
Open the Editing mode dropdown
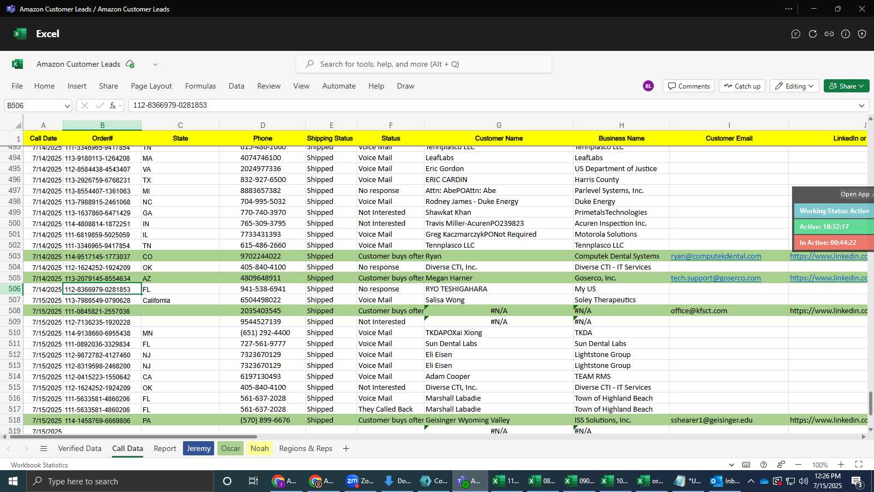[x=794, y=86]
